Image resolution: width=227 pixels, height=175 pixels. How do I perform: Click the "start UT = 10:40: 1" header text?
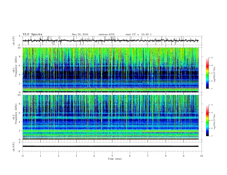pos(138,34)
